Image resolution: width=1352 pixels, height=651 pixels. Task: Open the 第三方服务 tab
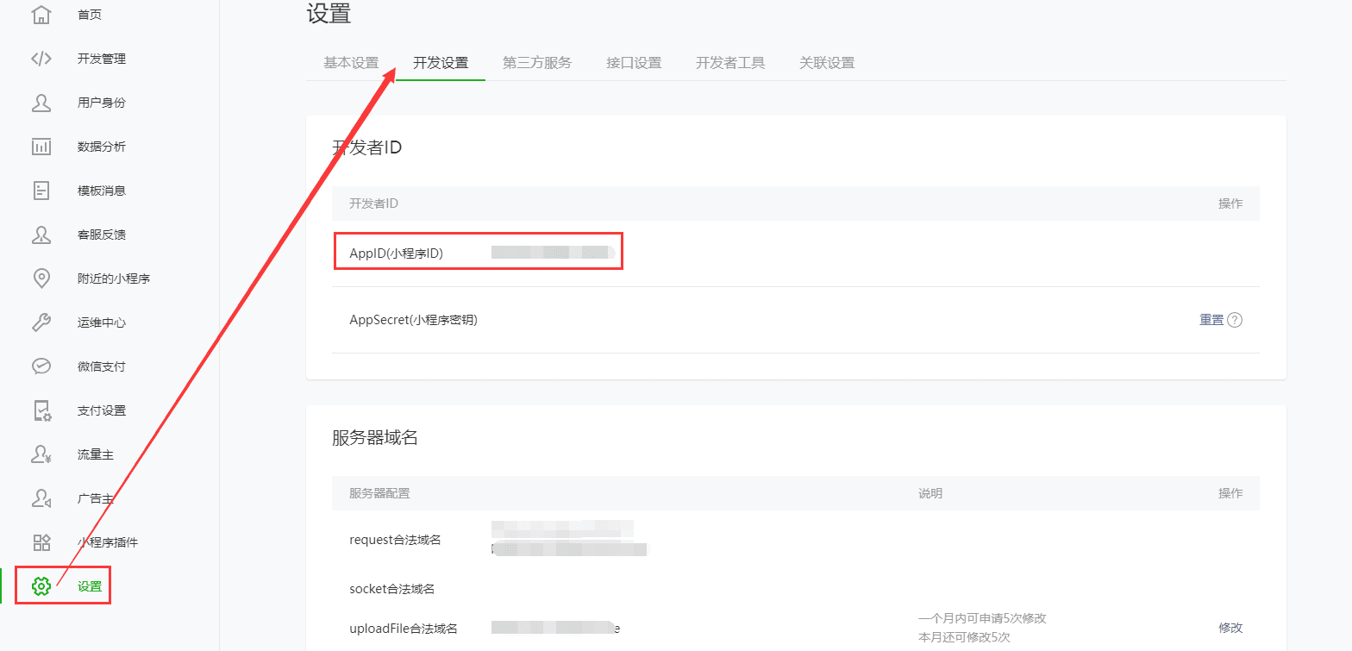[537, 63]
